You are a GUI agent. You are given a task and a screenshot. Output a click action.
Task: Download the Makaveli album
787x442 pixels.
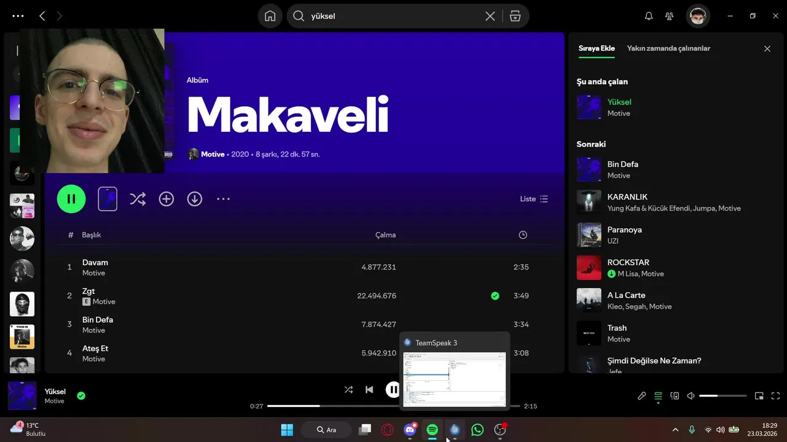point(194,199)
